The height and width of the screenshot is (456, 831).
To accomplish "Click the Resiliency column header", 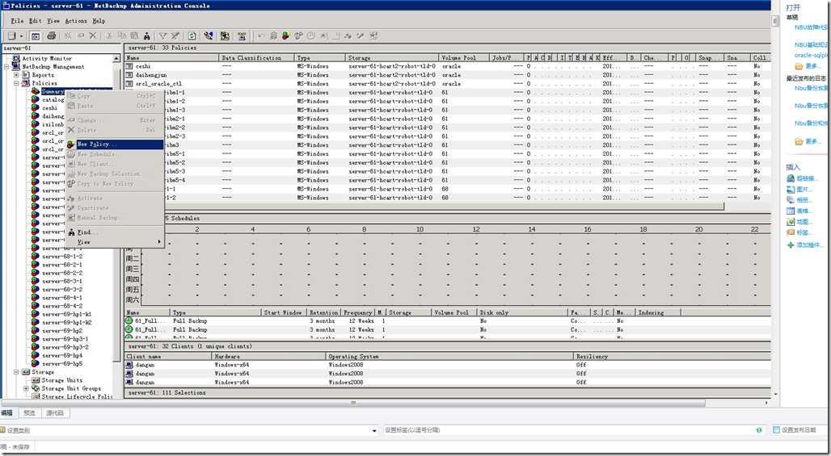I will coord(672,357).
